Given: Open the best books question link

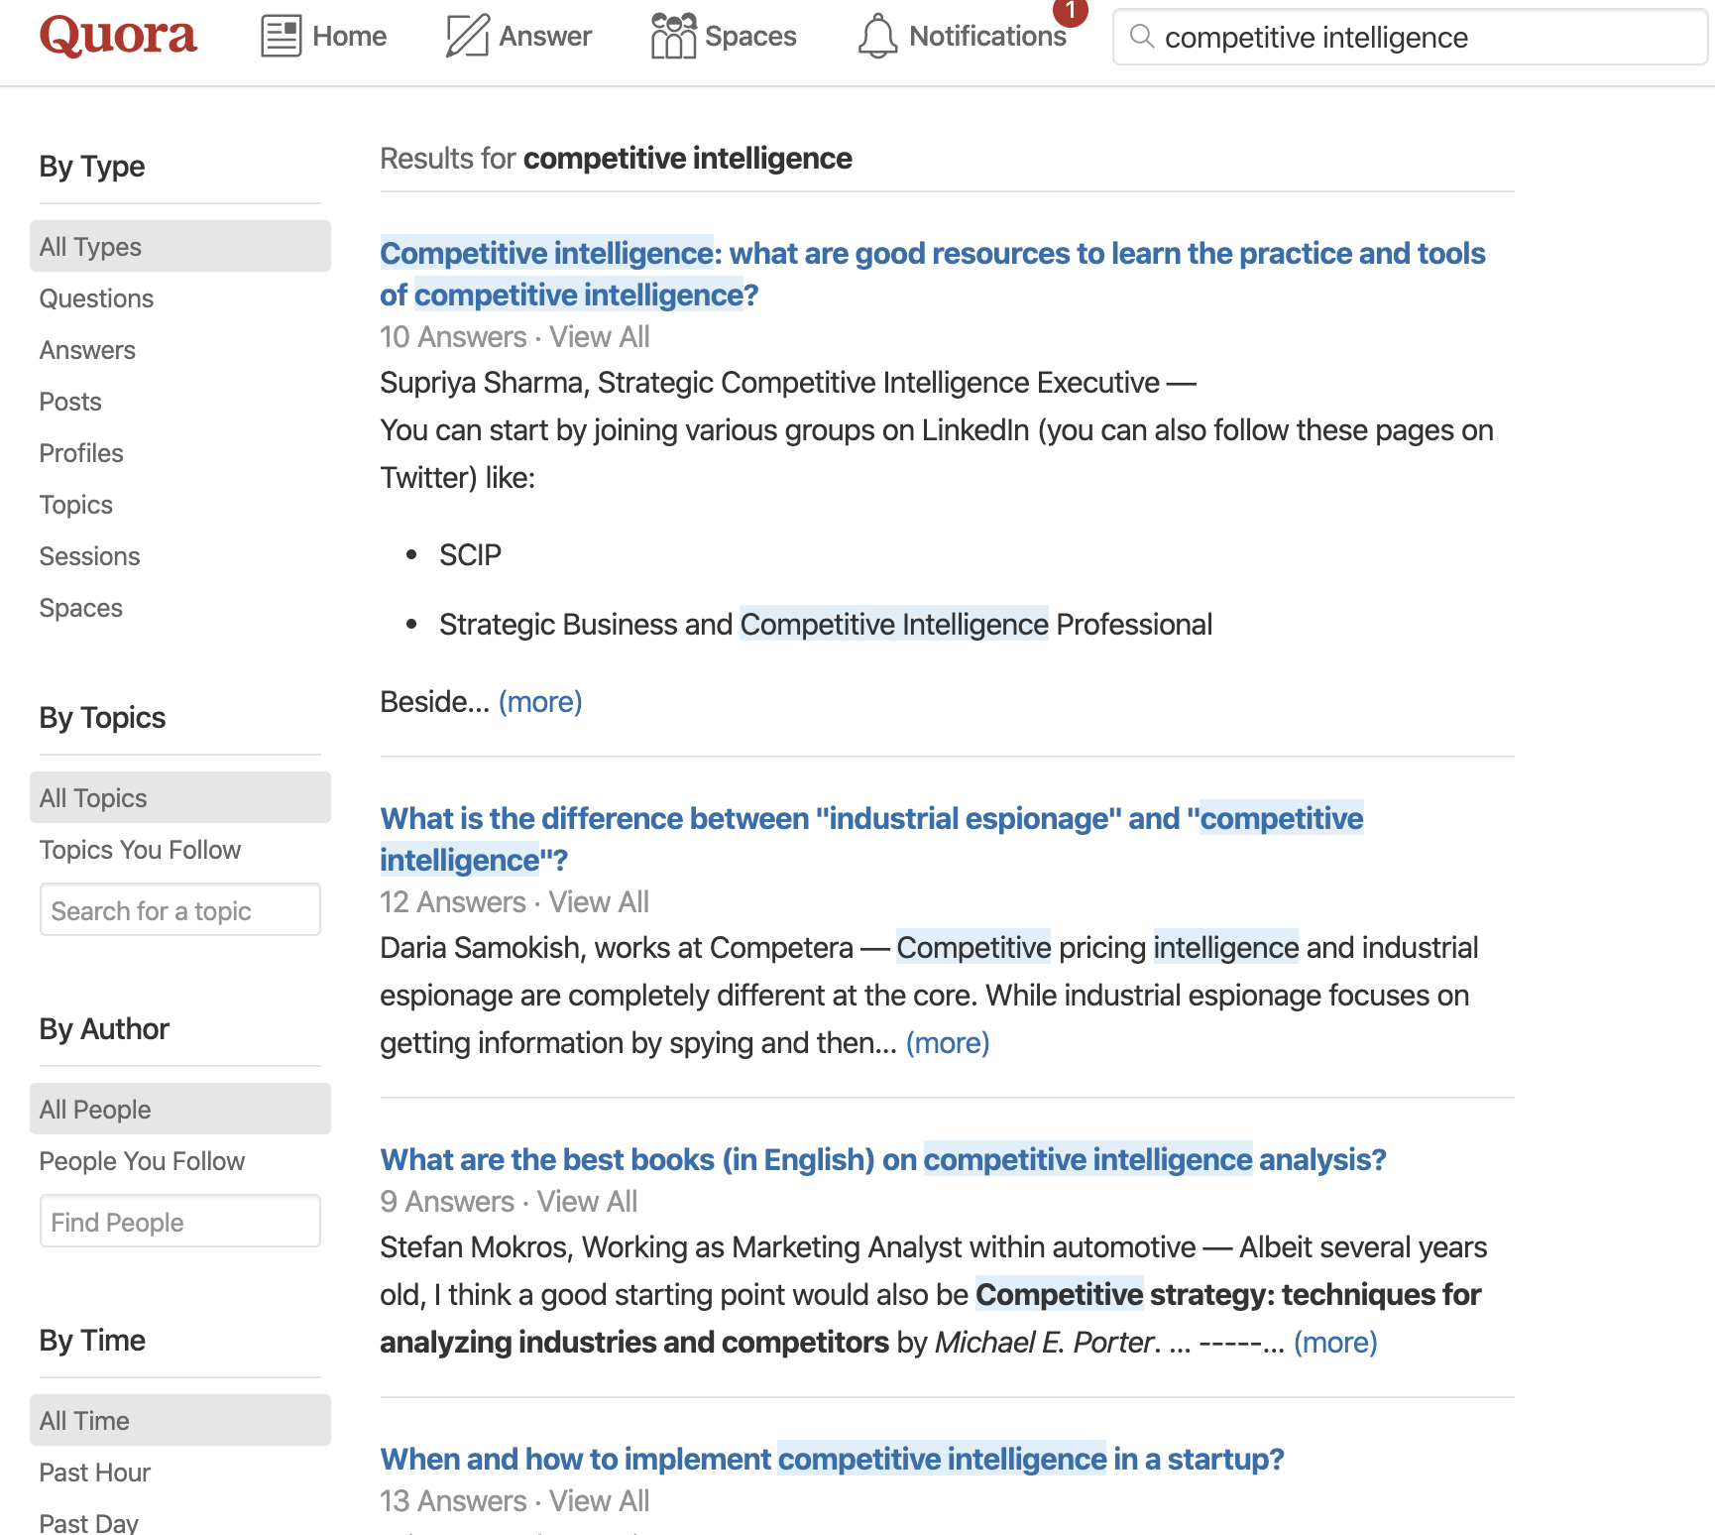Looking at the screenshot, I should 882,1159.
